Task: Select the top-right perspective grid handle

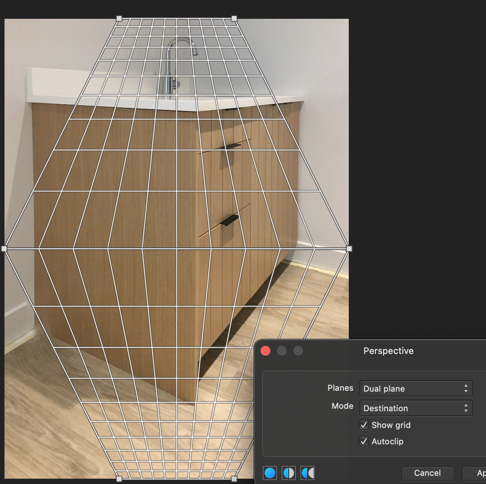Action: (x=234, y=19)
